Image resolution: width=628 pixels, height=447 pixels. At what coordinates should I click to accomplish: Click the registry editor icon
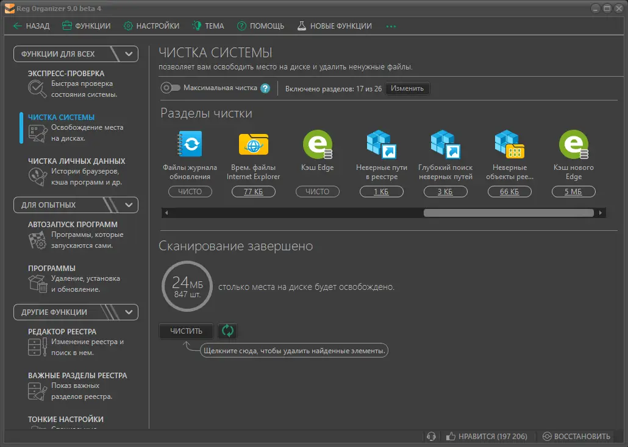(37, 347)
